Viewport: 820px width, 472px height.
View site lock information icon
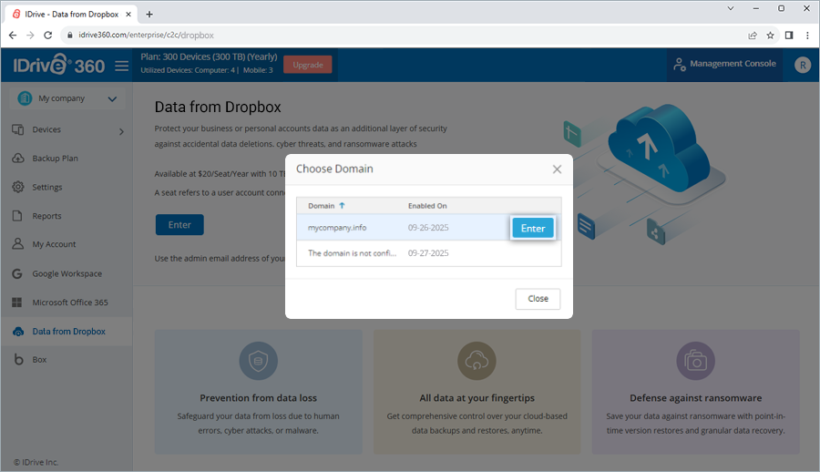click(x=69, y=35)
